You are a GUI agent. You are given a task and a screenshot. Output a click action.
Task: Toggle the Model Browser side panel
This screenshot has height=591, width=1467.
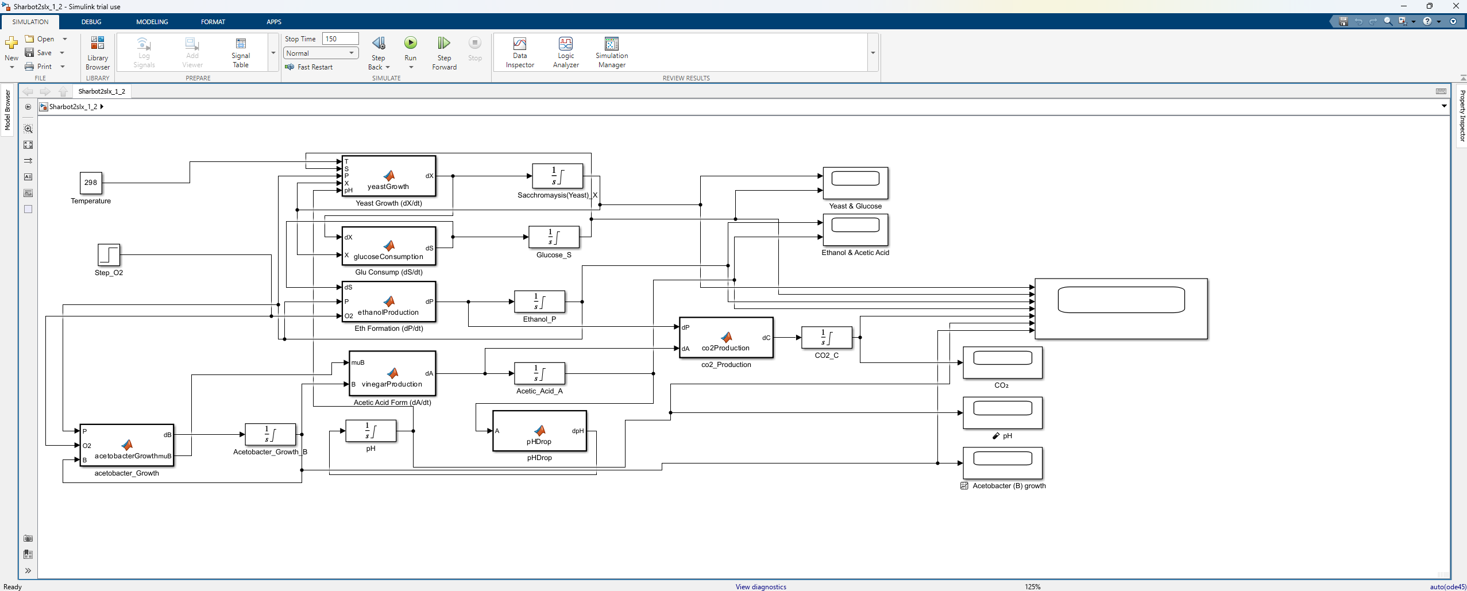pos(7,109)
